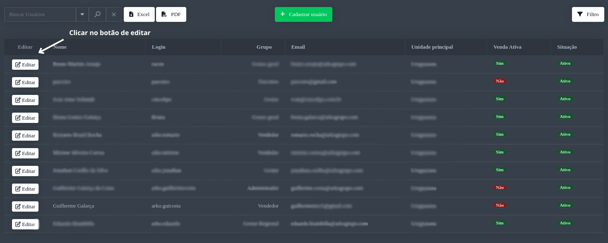The width and height of the screenshot is (608, 243).
Task: Sort by the Login column header
Action: [159, 47]
